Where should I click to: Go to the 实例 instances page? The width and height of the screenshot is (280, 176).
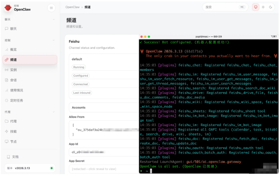point(13,70)
